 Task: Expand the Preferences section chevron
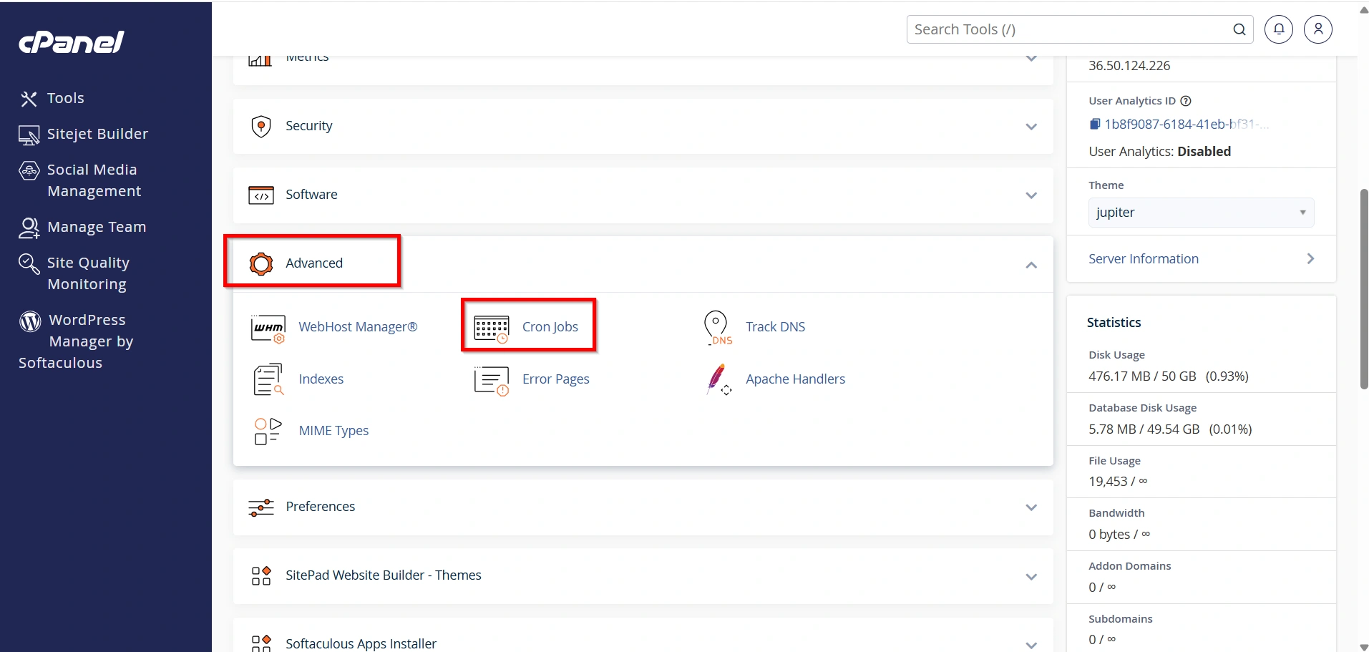(x=1031, y=507)
